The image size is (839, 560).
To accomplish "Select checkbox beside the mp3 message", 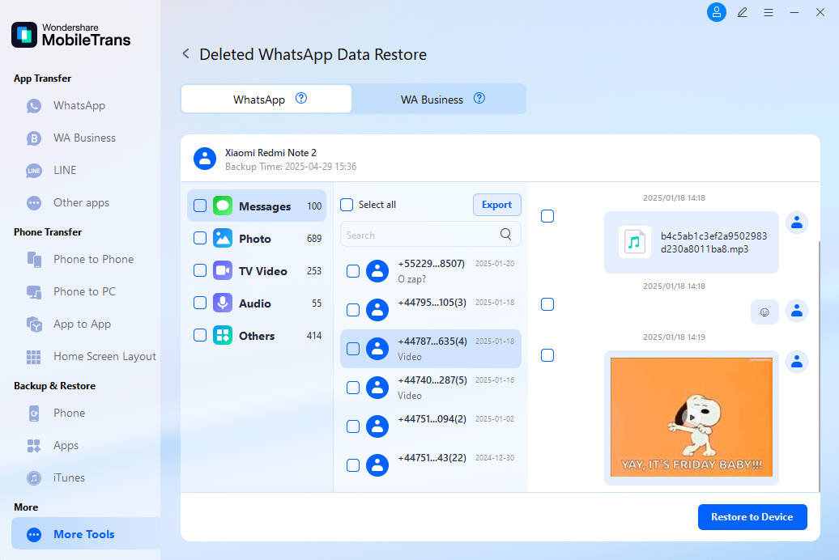I will click(547, 216).
